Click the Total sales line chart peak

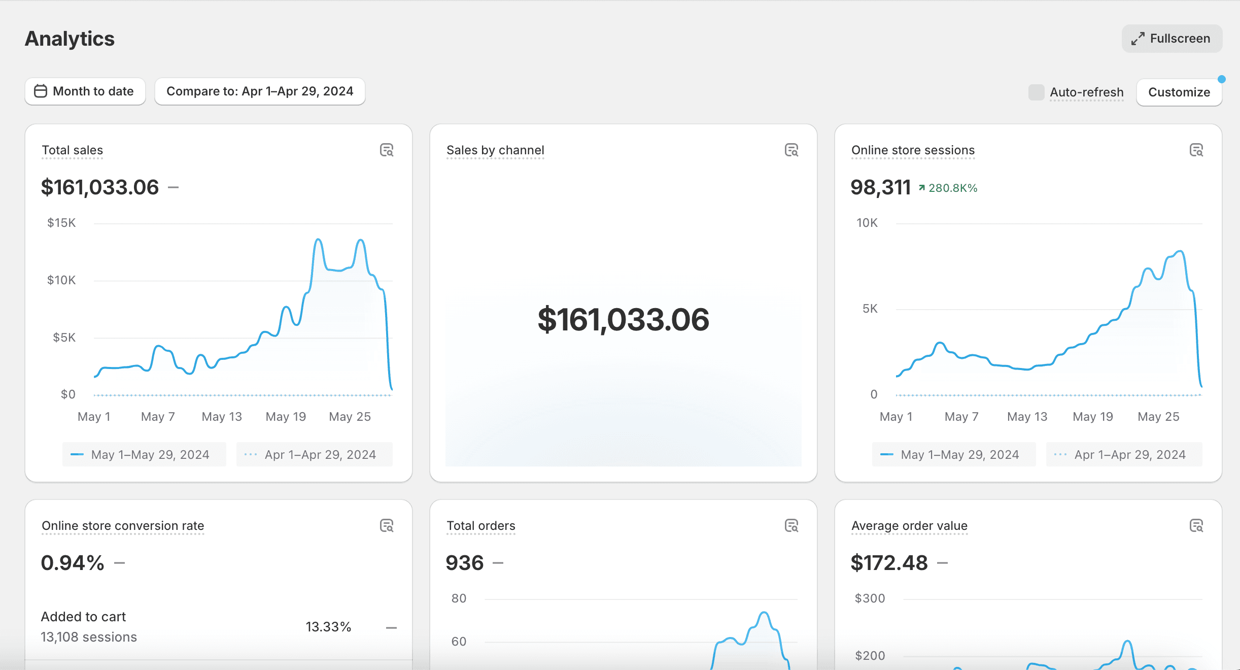tap(318, 240)
